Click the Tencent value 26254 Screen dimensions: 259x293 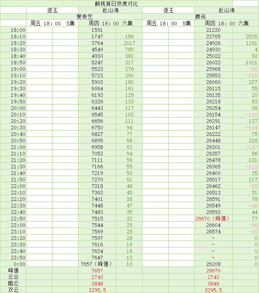(x=213, y=108)
